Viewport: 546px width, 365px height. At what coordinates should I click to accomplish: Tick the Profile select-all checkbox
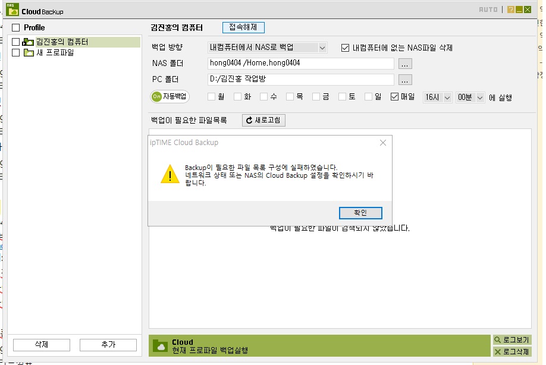[x=16, y=27]
